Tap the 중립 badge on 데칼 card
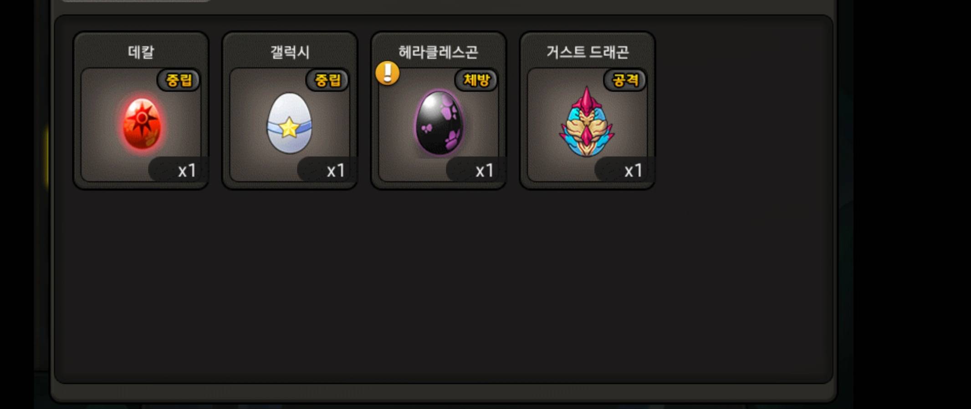 pyautogui.click(x=179, y=80)
